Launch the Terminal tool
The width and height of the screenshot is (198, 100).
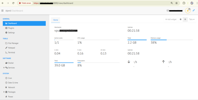(10, 53)
